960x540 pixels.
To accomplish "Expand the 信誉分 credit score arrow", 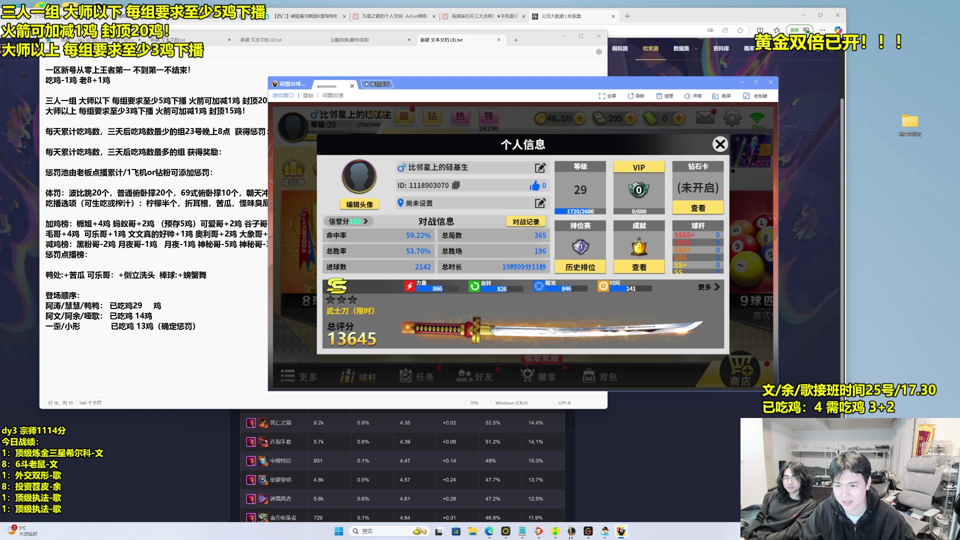I will (x=365, y=221).
